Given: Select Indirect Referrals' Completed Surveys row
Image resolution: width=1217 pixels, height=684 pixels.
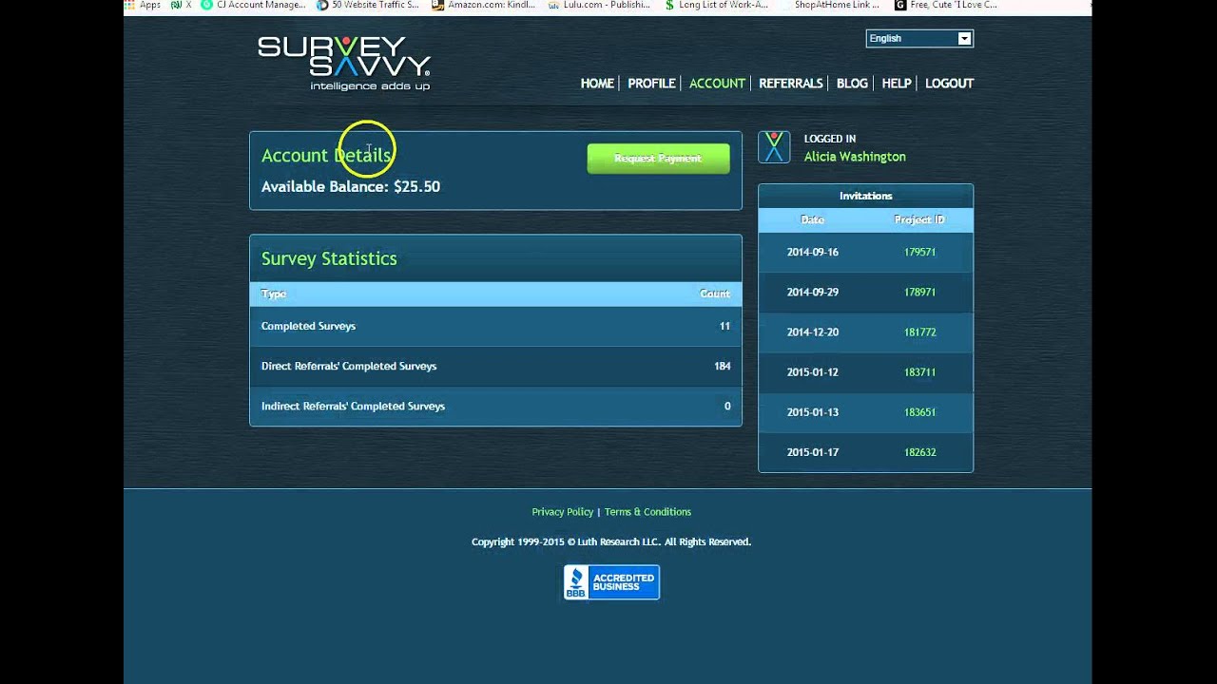Looking at the screenshot, I should point(495,406).
